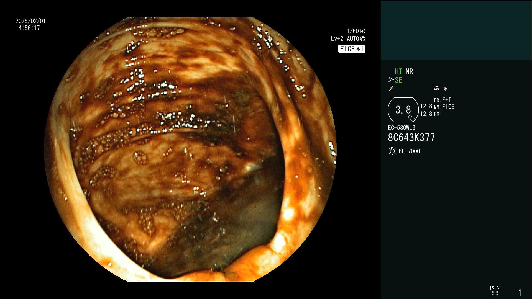Click the empty teal patient info panel
The image size is (532, 299).
click(x=456, y=30)
